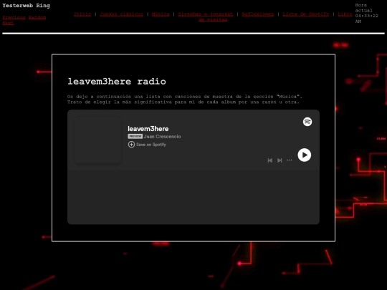Open Reflexiones section
Image resolution: width=387 pixels, height=290 pixels.
pyautogui.click(x=258, y=14)
